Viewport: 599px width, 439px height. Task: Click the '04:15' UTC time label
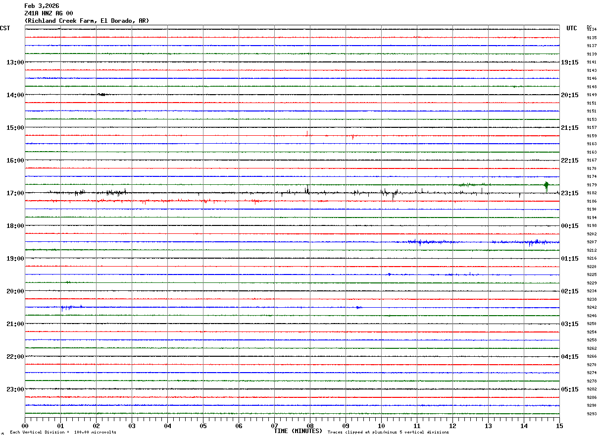tap(570, 357)
